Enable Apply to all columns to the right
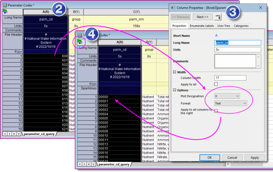Viewport: 273px width, 172px height. (216, 111)
